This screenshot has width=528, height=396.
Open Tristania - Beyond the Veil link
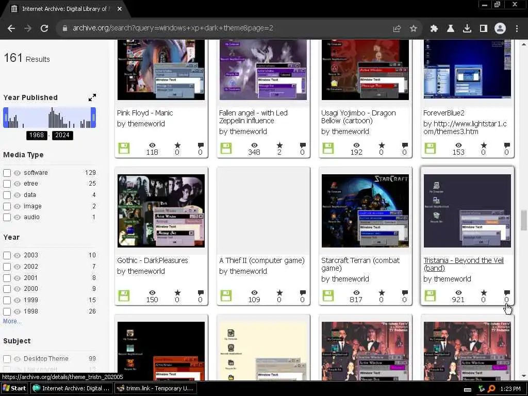(464, 265)
